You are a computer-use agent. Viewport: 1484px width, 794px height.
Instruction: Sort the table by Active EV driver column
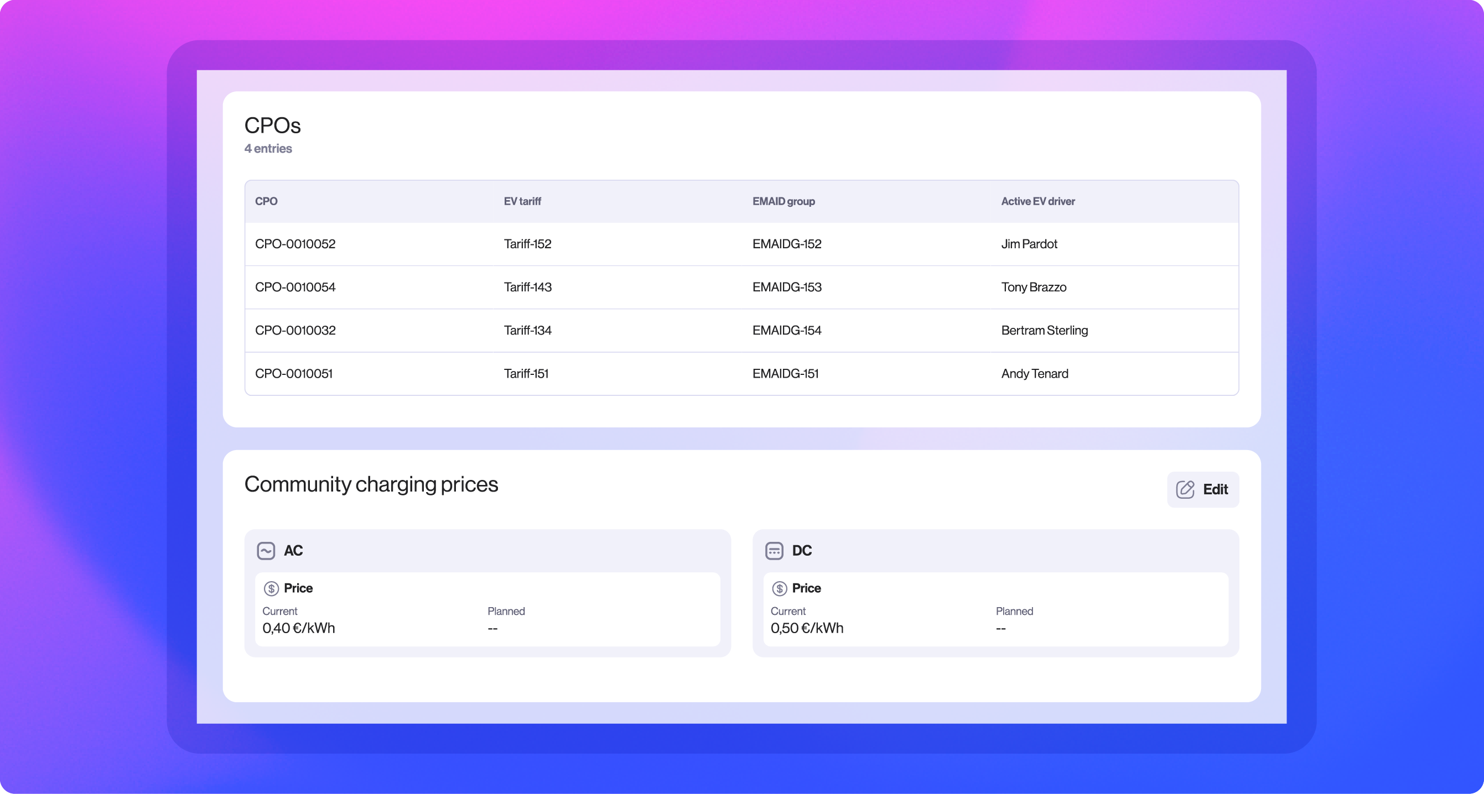(x=1037, y=201)
